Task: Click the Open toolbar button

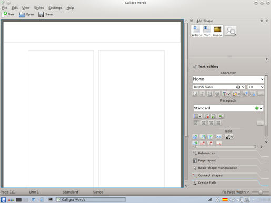Action: 26,14
